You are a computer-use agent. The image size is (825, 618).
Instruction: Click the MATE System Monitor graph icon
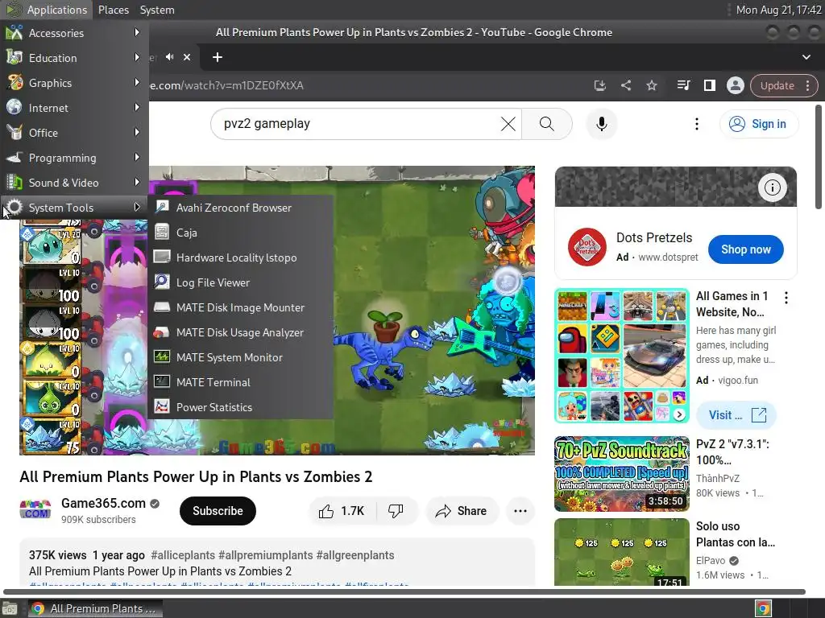tap(161, 356)
